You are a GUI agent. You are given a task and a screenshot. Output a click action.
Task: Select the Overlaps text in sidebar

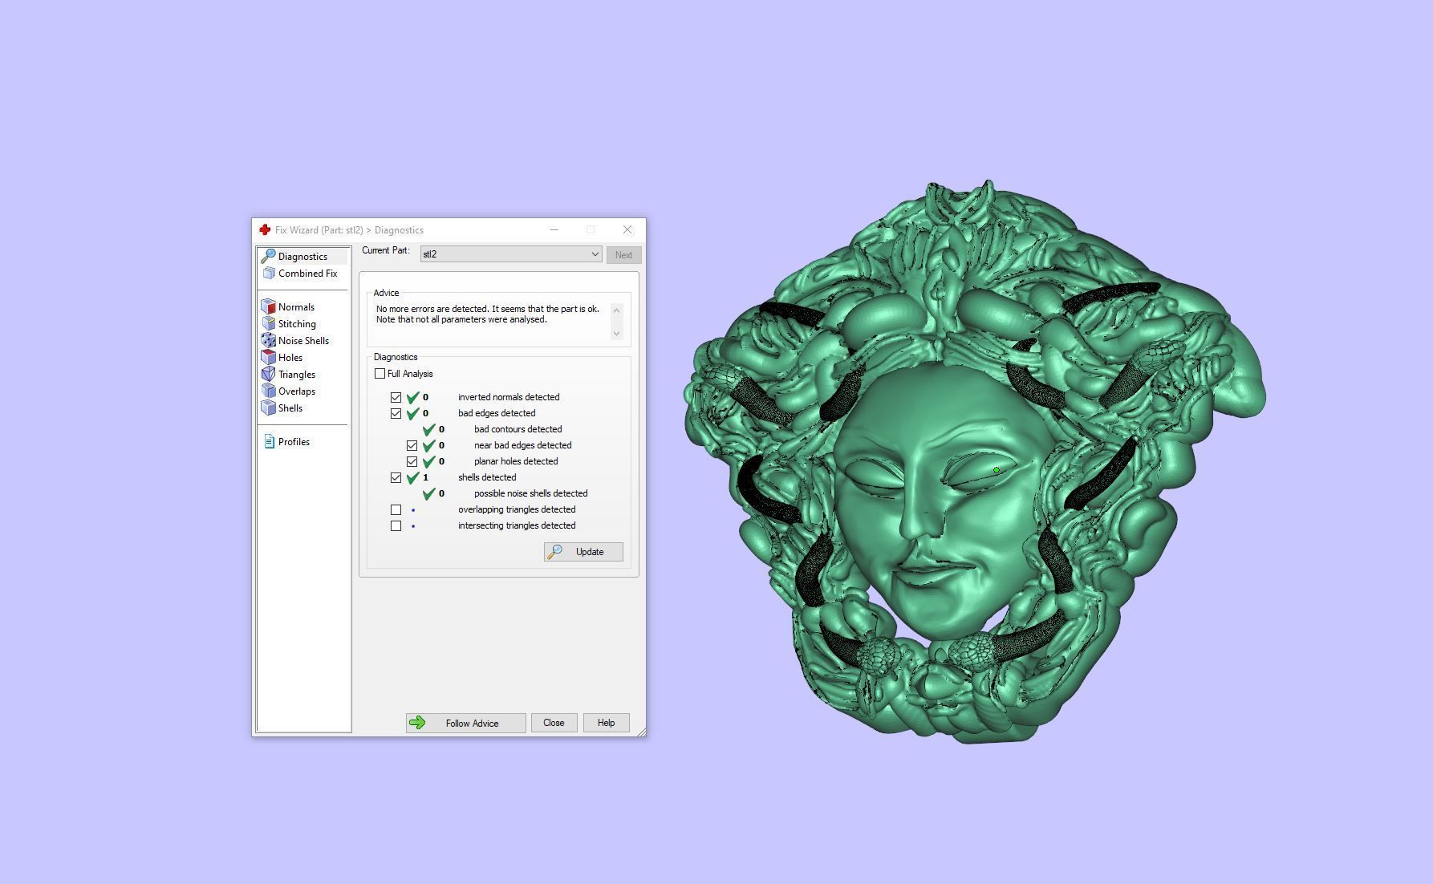pyautogui.click(x=297, y=391)
